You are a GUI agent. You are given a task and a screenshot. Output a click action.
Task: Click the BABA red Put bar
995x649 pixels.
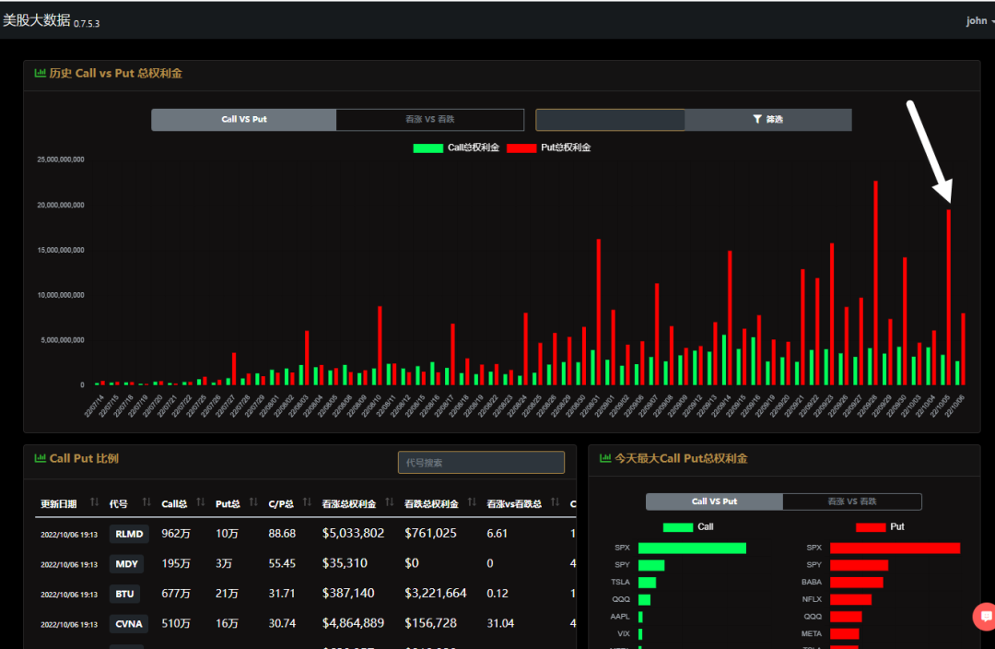coord(857,583)
